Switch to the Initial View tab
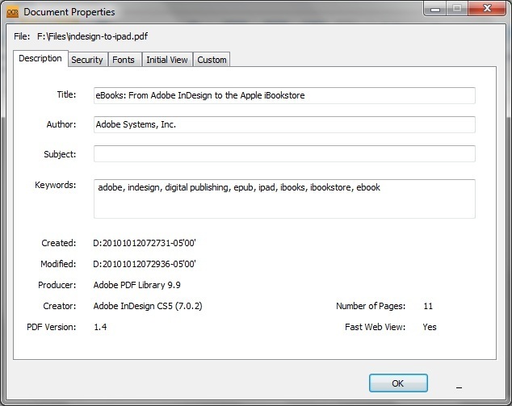Image resolution: width=512 pixels, height=406 pixels. click(x=167, y=60)
